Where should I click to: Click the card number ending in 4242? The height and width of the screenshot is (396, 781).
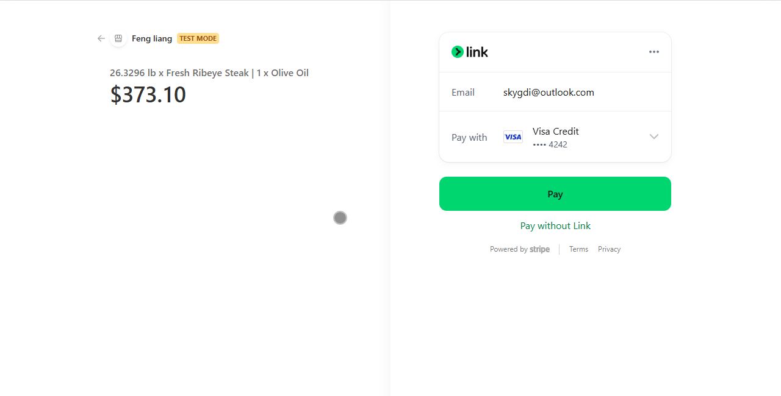pos(550,145)
